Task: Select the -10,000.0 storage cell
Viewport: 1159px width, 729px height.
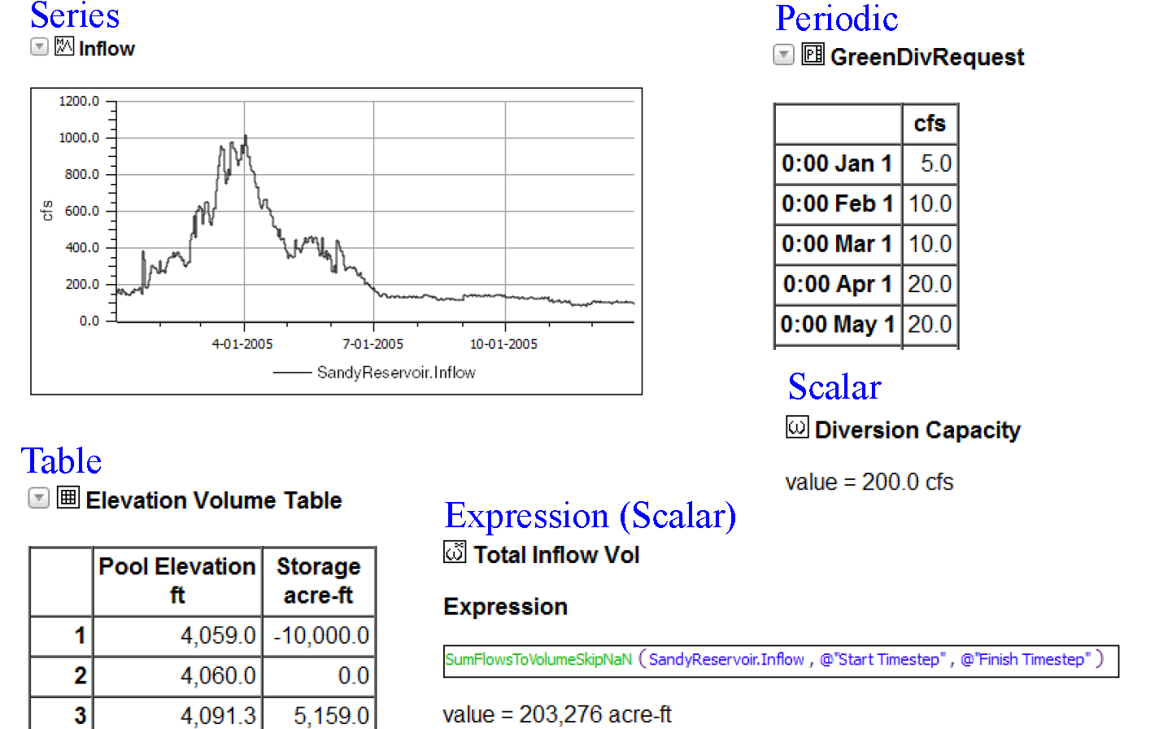Action: pos(319,635)
